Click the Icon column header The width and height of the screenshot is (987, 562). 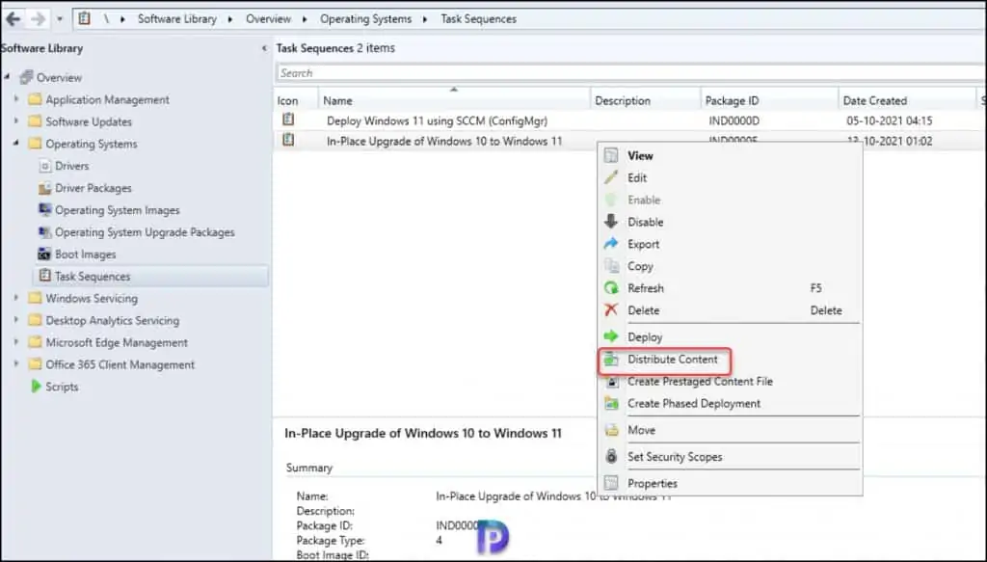pyautogui.click(x=296, y=100)
